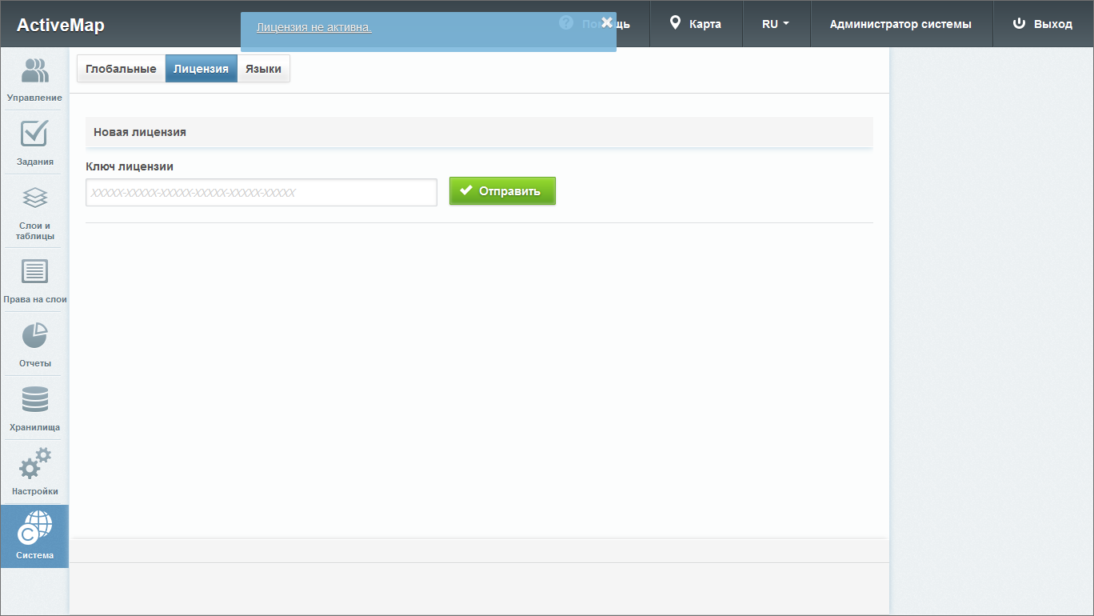The height and width of the screenshot is (616, 1094).
Task: Select the Лицензия tab
Action: tap(201, 69)
